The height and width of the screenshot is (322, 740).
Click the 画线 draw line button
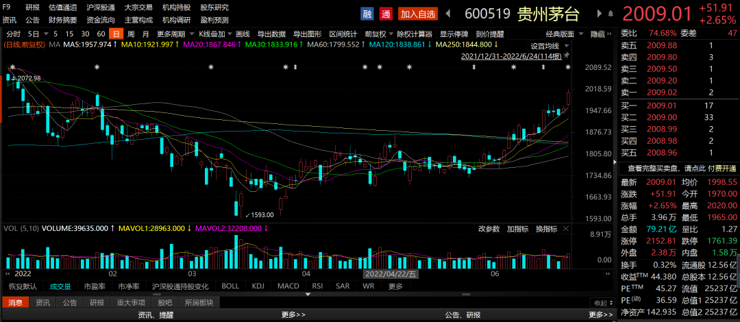pos(243,34)
